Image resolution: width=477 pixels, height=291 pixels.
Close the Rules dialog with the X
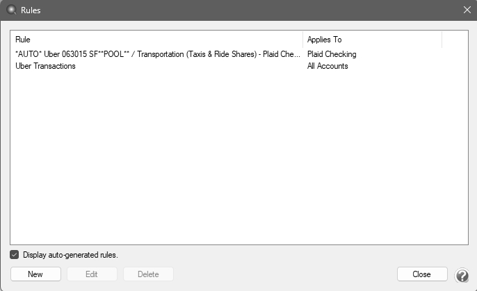tap(467, 10)
